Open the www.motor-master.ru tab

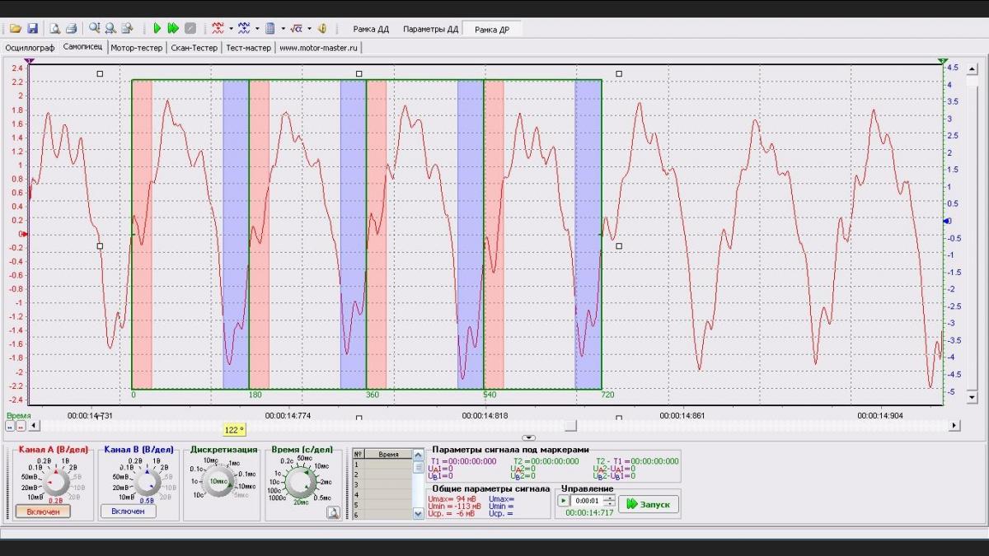[319, 48]
